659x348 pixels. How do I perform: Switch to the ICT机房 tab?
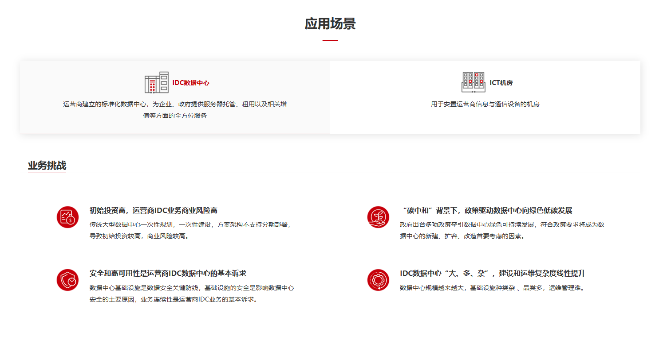coord(501,83)
